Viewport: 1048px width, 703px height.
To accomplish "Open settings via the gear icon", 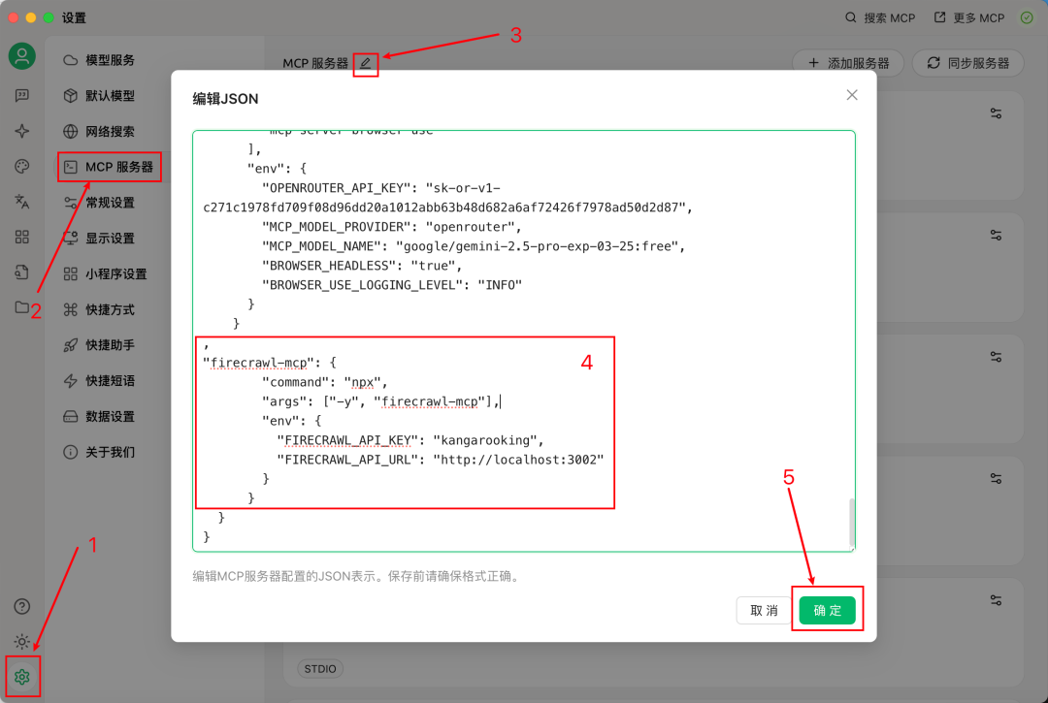I will 22,677.
